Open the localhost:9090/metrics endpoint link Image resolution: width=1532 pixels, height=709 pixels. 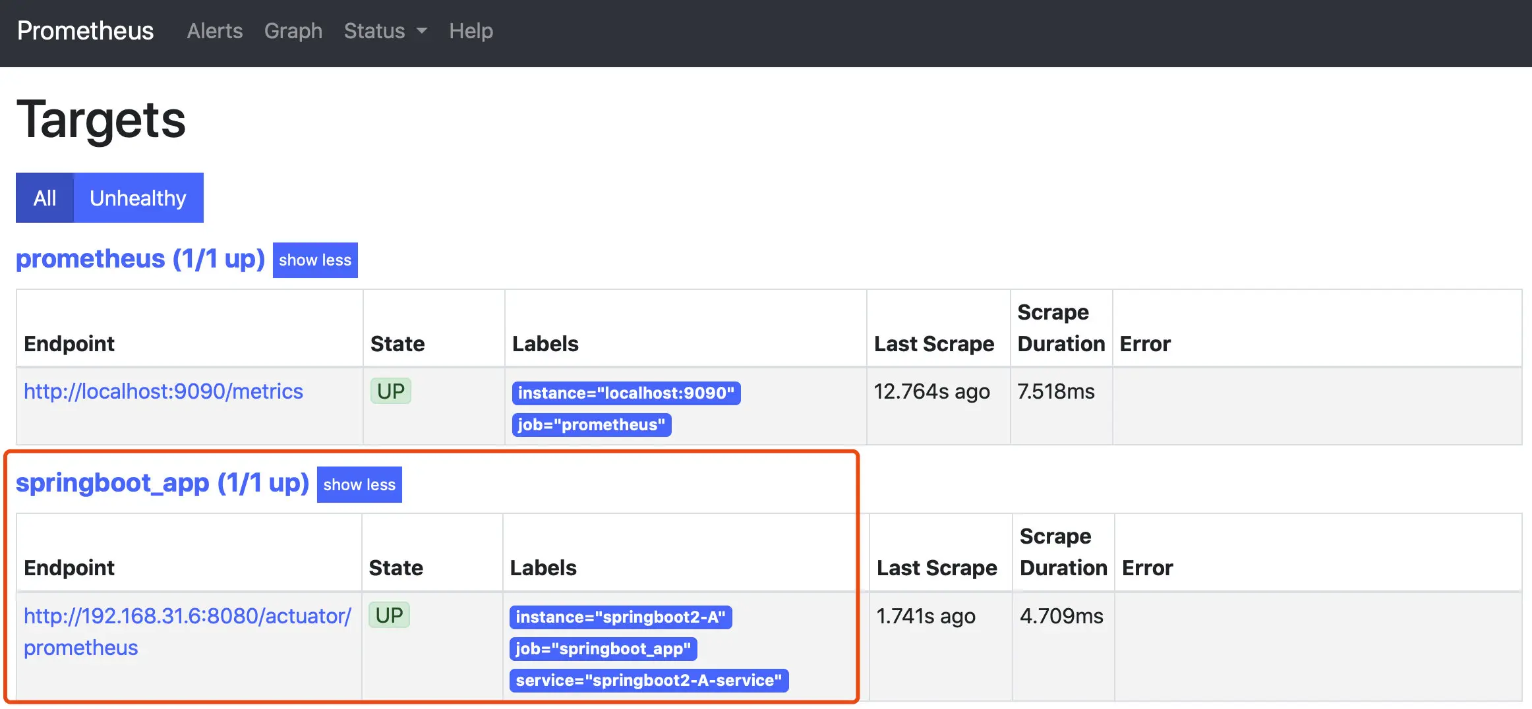(x=163, y=391)
